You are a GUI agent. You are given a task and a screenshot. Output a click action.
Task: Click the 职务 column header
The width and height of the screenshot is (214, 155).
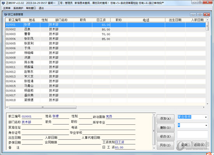[83, 20]
